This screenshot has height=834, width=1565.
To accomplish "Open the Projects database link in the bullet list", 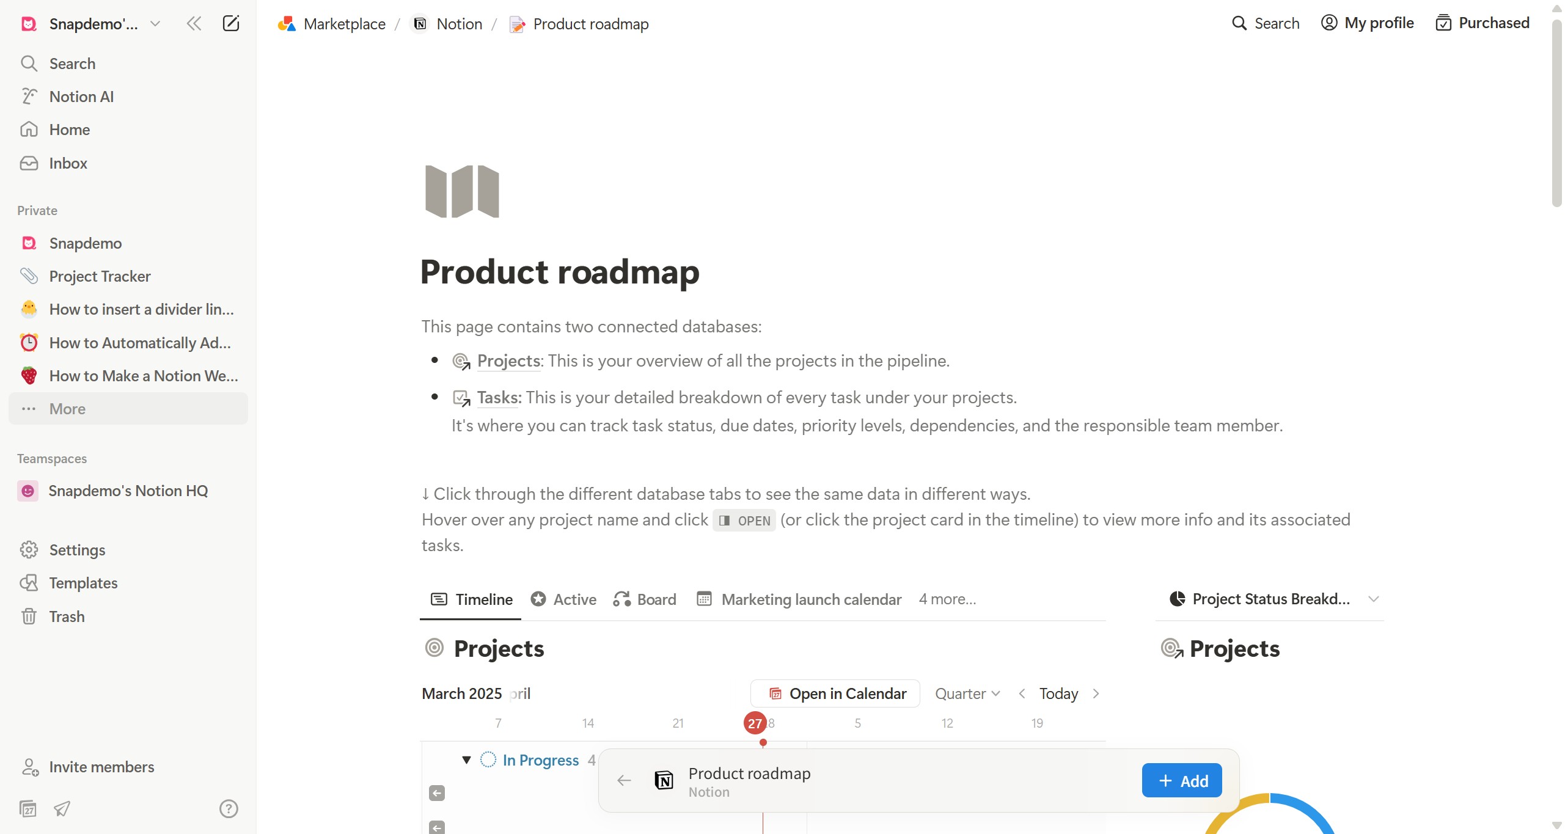I will [509, 361].
